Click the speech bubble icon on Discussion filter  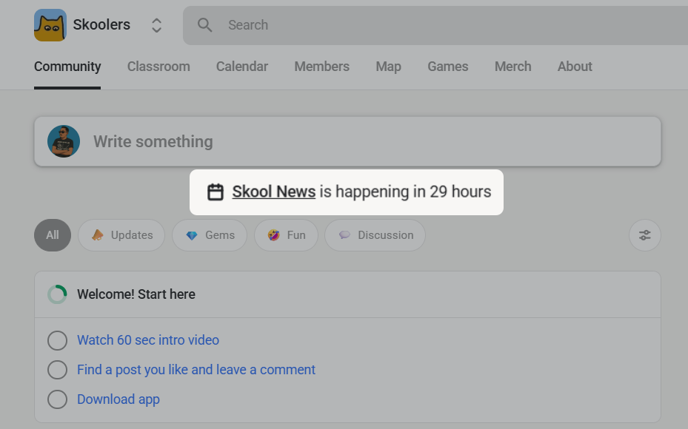[x=344, y=234]
